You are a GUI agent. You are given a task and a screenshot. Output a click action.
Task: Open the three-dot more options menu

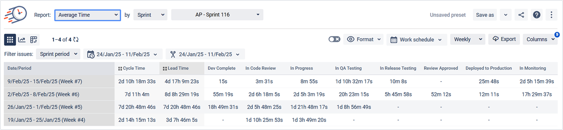pyautogui.click(x=551, y=15)
